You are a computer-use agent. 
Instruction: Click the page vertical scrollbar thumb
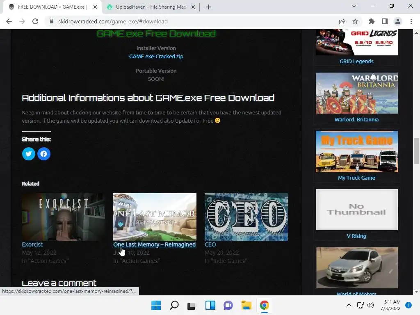pos(416,151)
